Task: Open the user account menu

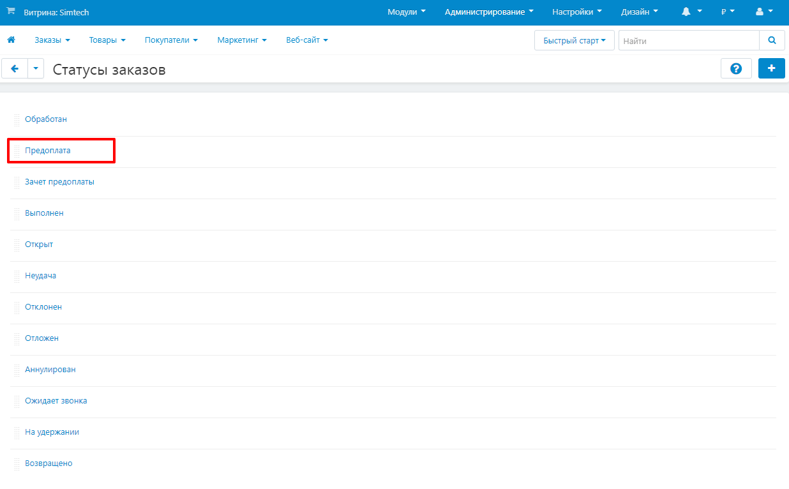Action: pyautogui.click(x=763, y=11)
